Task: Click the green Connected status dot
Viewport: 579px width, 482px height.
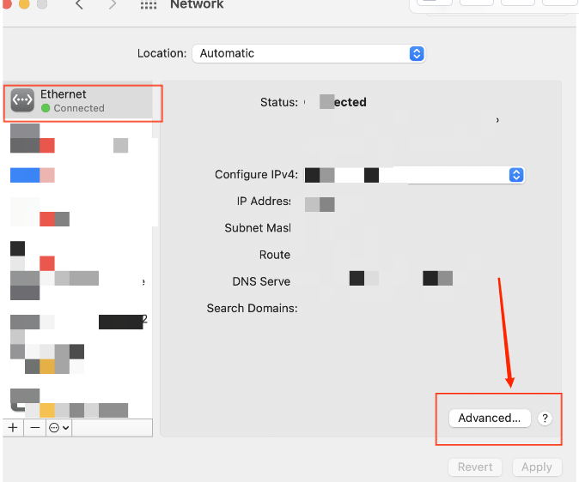Action: pyautogui.click(x=46, y=109)
